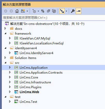Expand the IGeekFan.CAP.MySql project
The image size is (105, 109).
tap(10, 38)
